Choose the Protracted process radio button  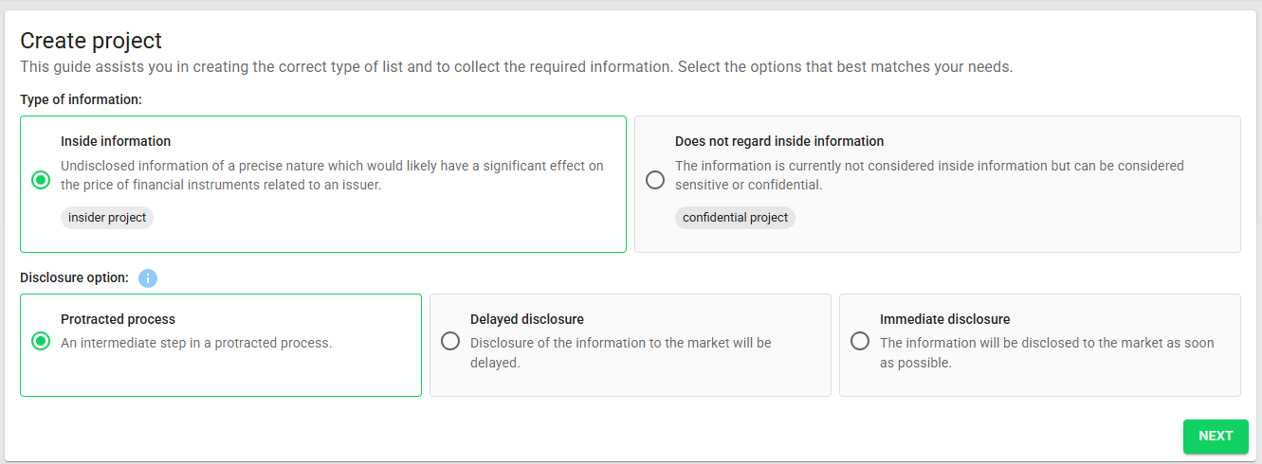click(41, 341)
